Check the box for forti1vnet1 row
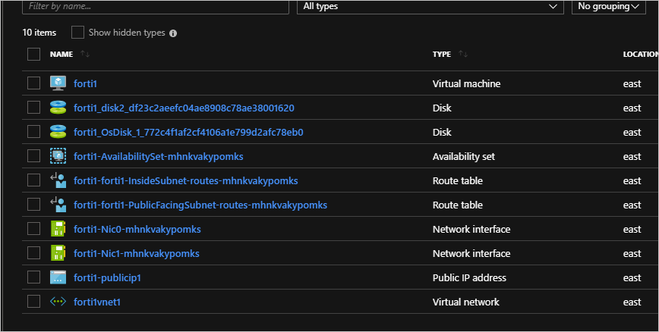 tap(33, 302)
